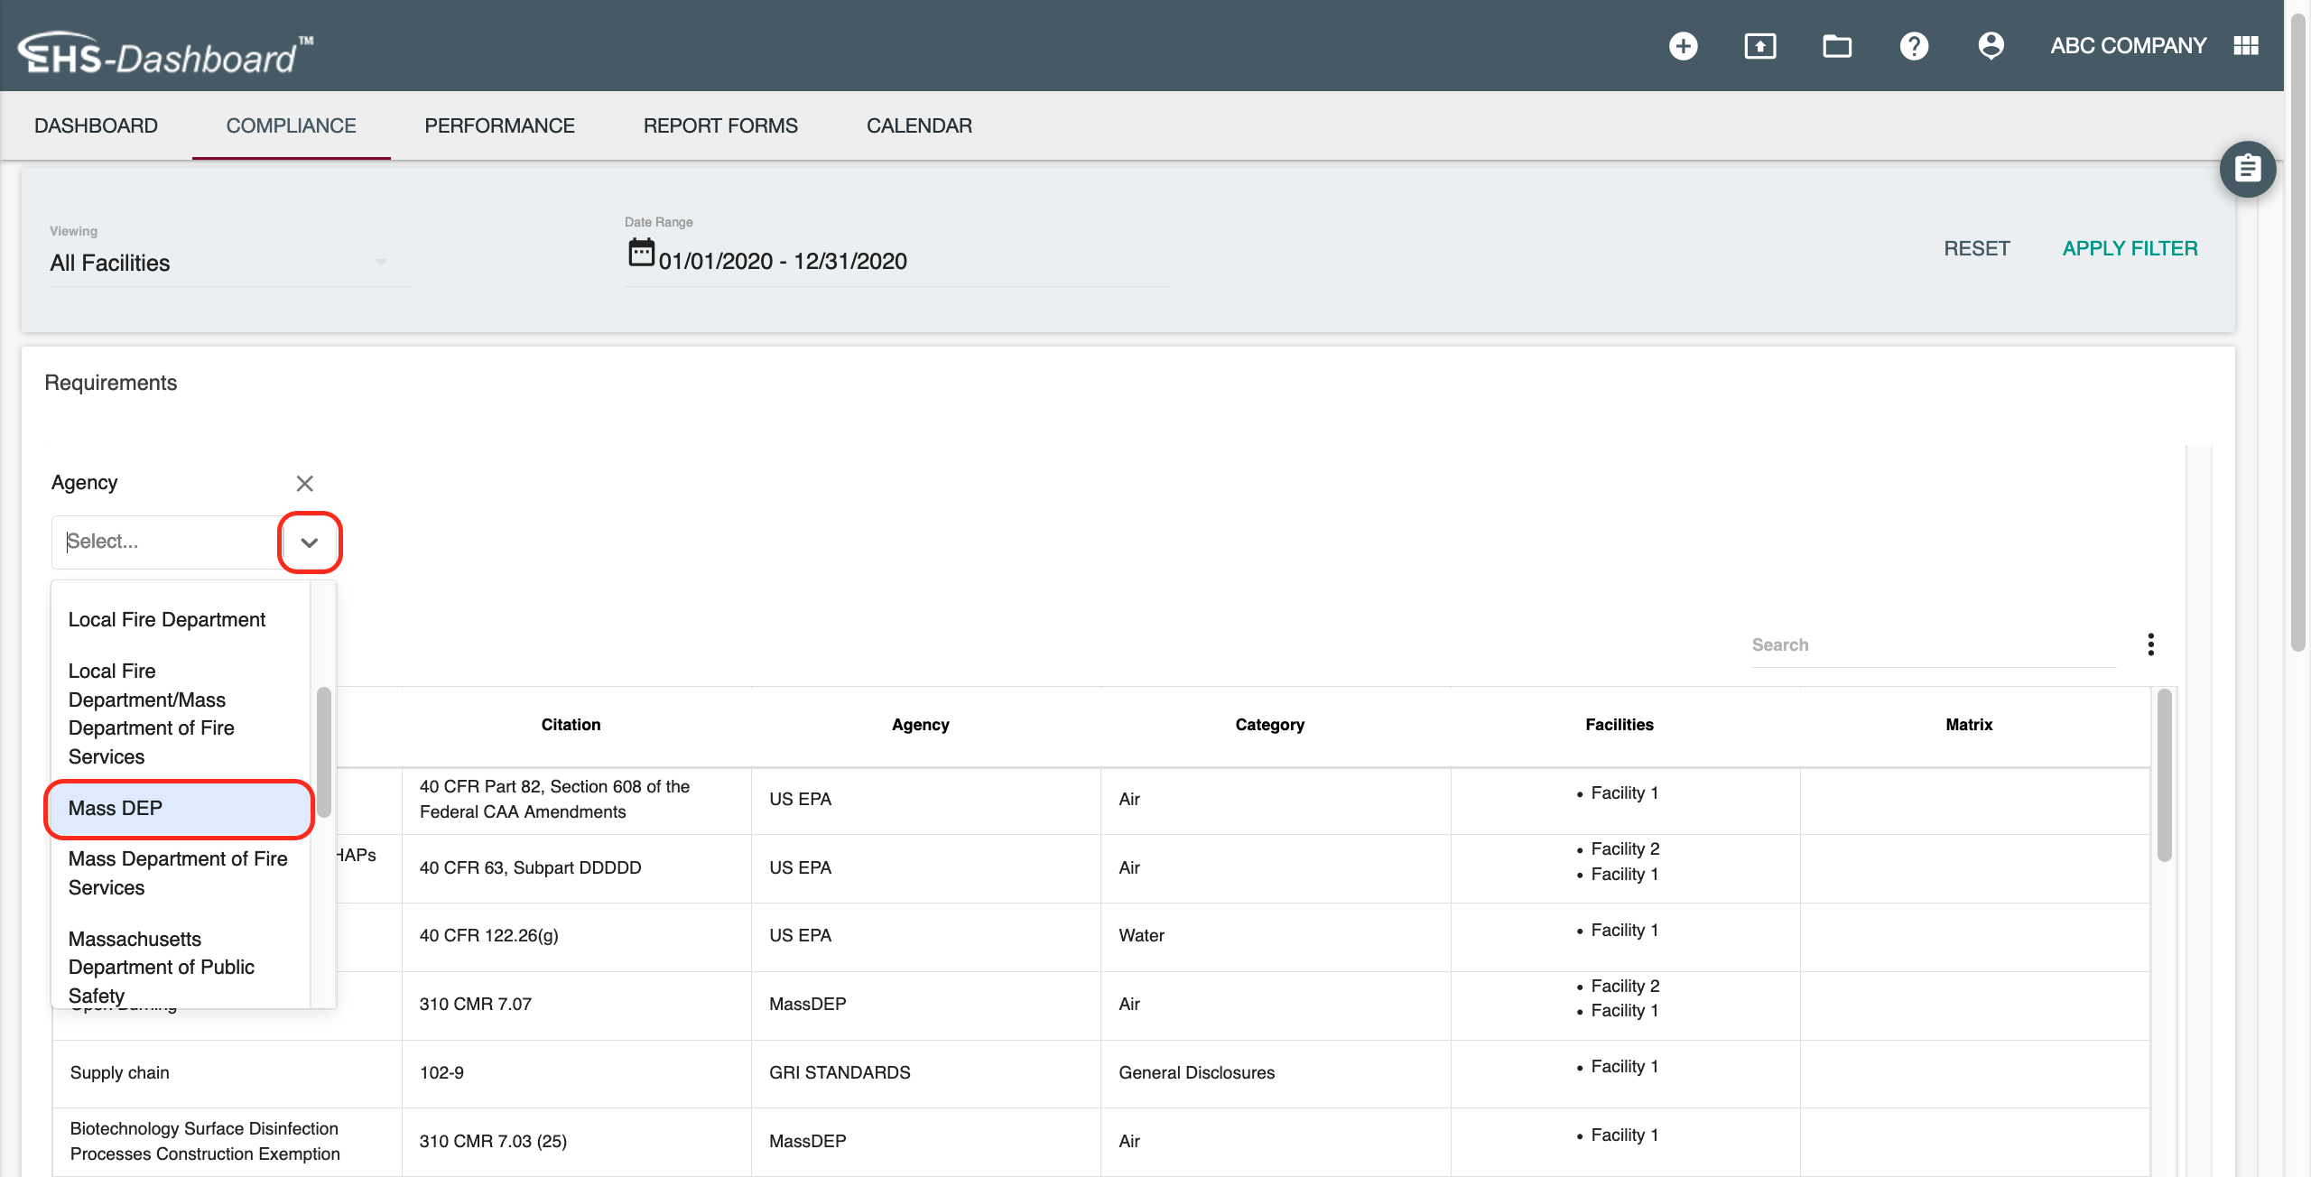2311x1177 pixels.
Task: Expand the All Facilities viewing dropdown
Action: tap(380, 263)
